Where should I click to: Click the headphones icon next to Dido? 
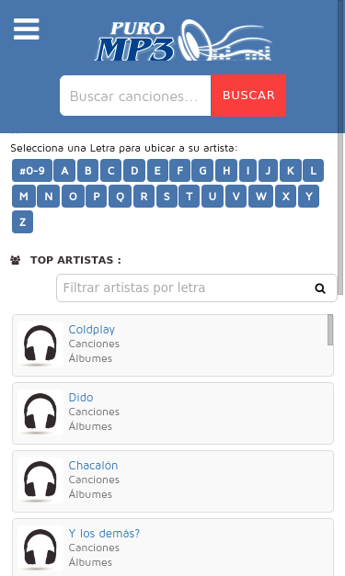point(40,412)
